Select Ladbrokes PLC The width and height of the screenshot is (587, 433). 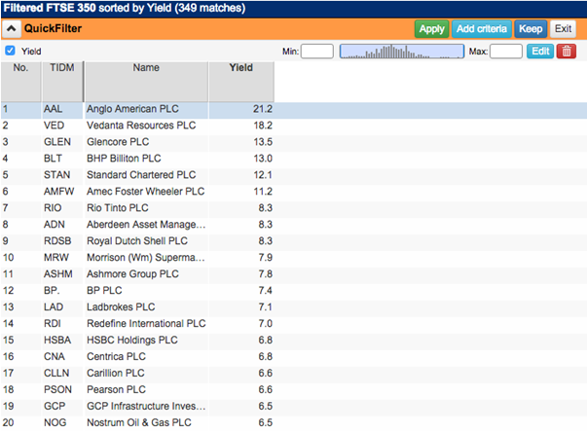(121, 307)
